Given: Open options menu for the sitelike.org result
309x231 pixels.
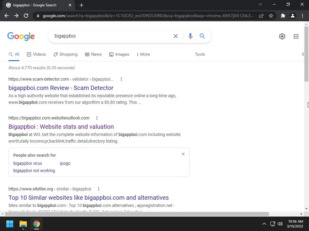Looking at the screenshot, I should pyautogui.click(x=99, y=189).
